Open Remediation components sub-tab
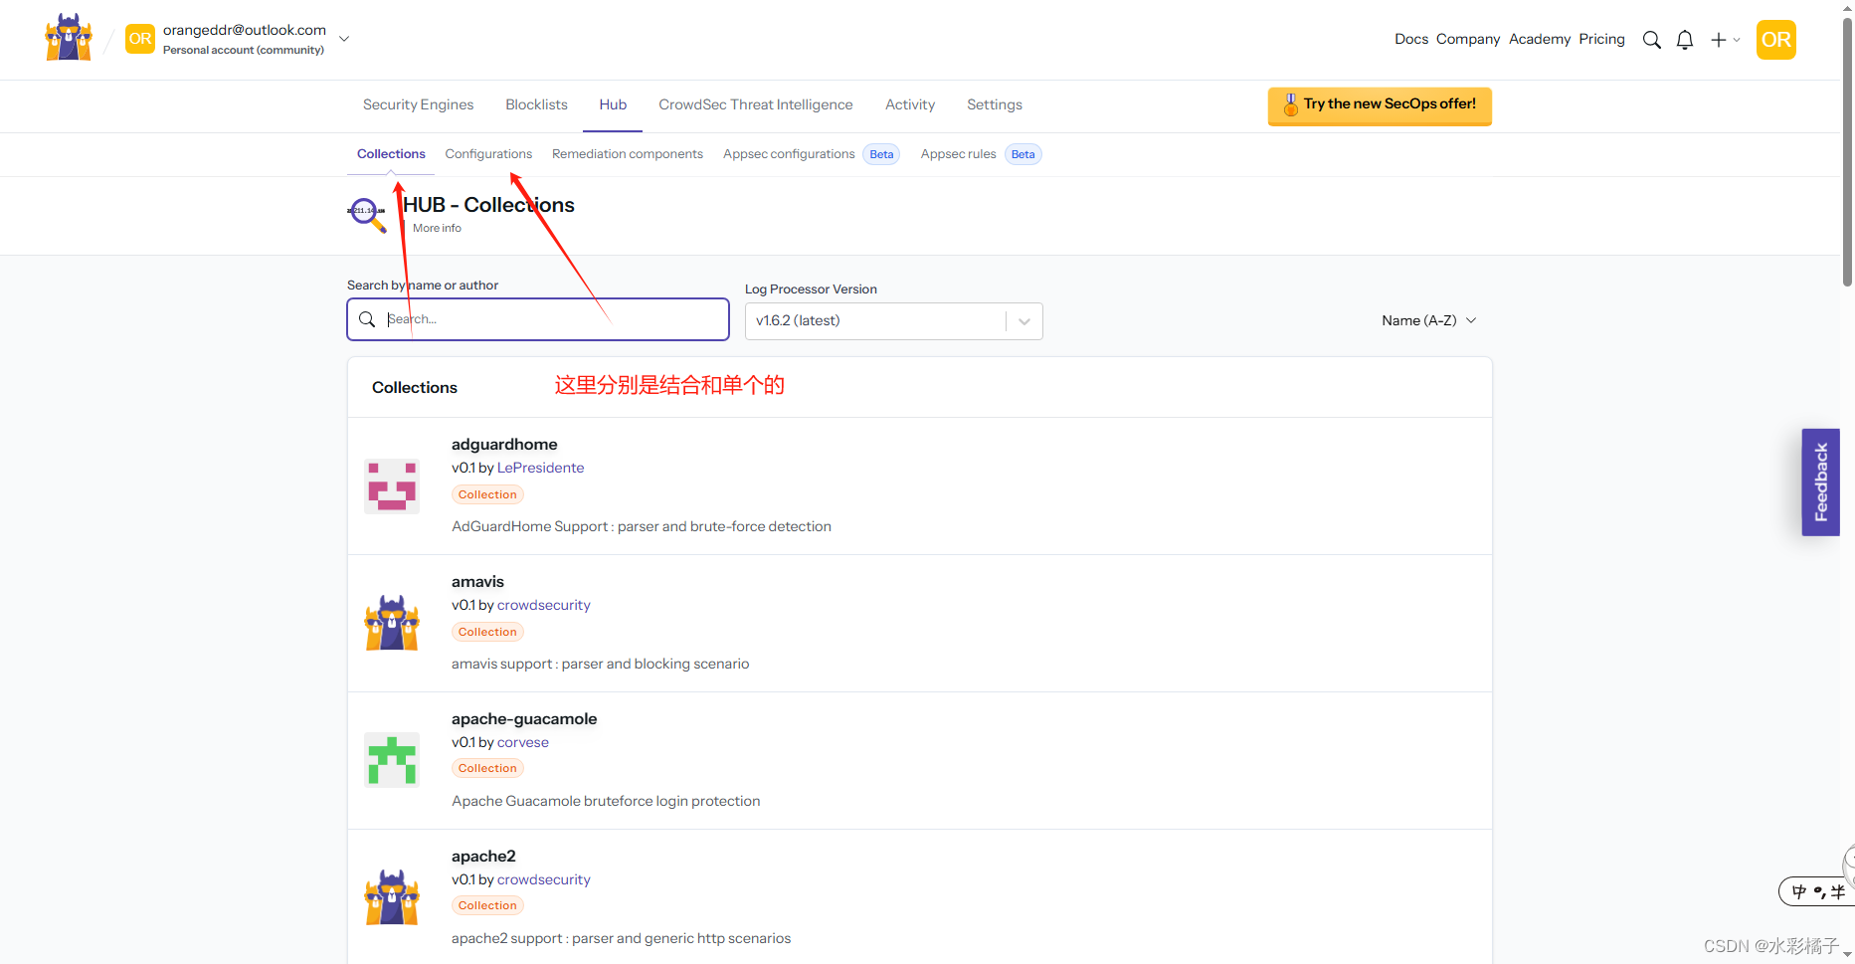This screenshot has width=1855, height=964. pos(628,154)
